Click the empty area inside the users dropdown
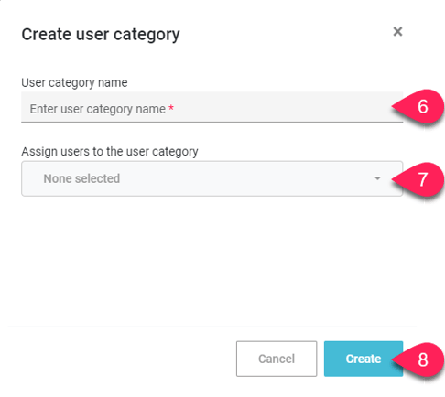The image size is (445, 397). click(x=244, y=178)
